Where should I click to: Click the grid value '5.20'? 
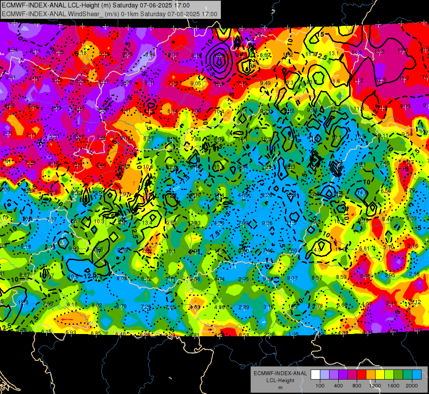57,80
